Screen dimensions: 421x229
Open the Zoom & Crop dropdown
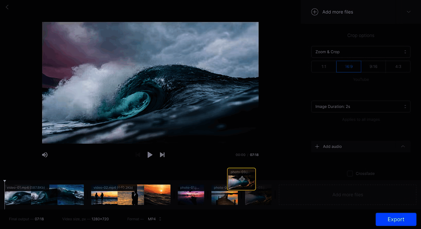(361, 52)
